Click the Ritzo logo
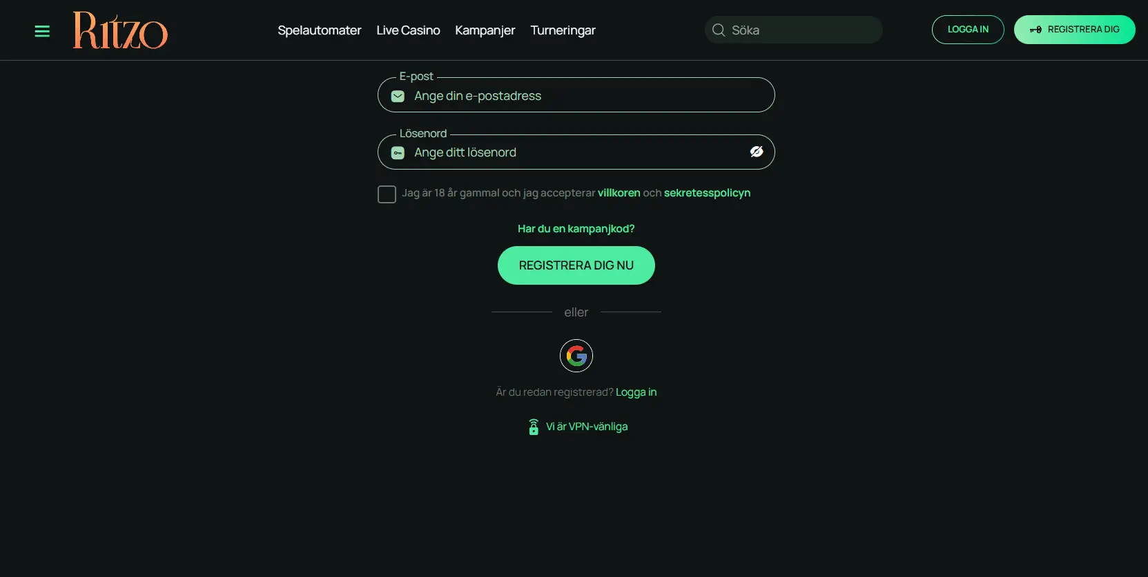Viewport: 1148px width, 577px height. [120, 30]
